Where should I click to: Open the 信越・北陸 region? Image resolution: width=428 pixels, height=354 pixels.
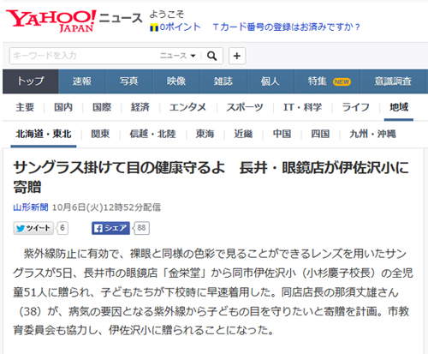[152, 134]
